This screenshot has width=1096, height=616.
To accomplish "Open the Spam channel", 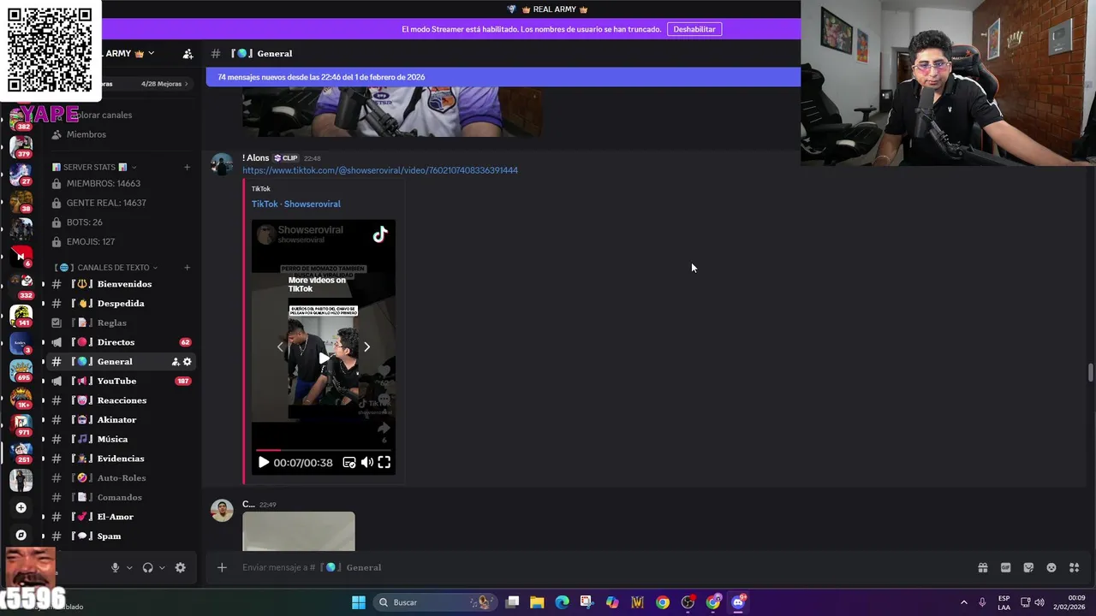I will click(x=122, y=536).
